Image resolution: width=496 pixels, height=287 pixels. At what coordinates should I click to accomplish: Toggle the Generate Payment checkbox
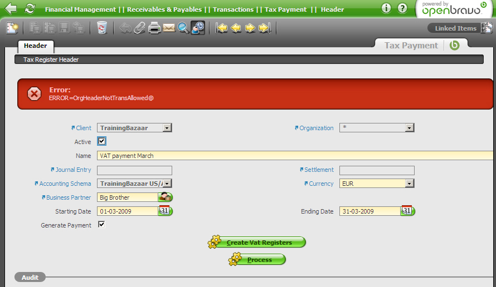coord(101,225)
